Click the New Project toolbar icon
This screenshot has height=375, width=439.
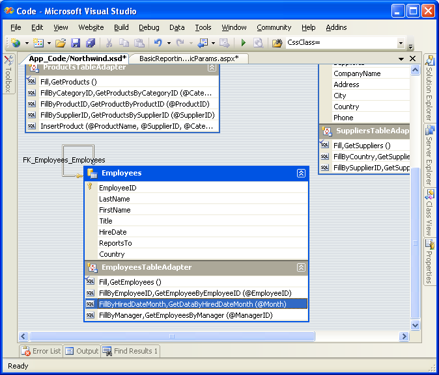click(16, 43)
